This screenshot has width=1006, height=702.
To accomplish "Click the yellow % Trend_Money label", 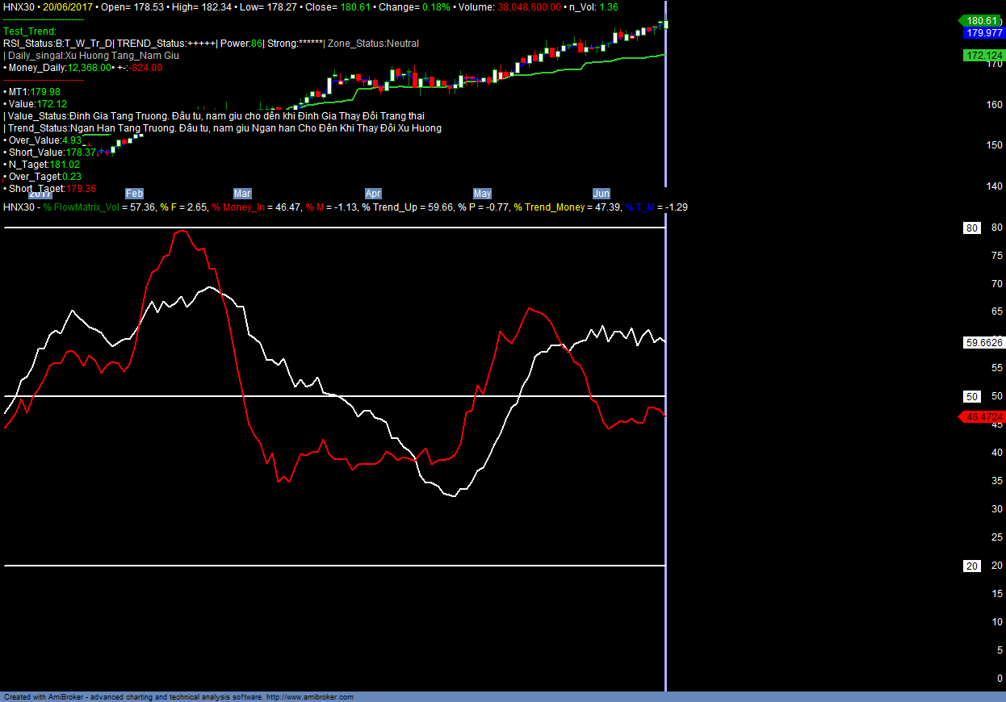I will coord(554,207).
